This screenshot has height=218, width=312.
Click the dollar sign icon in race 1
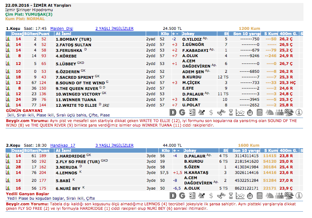pos(211,112)
